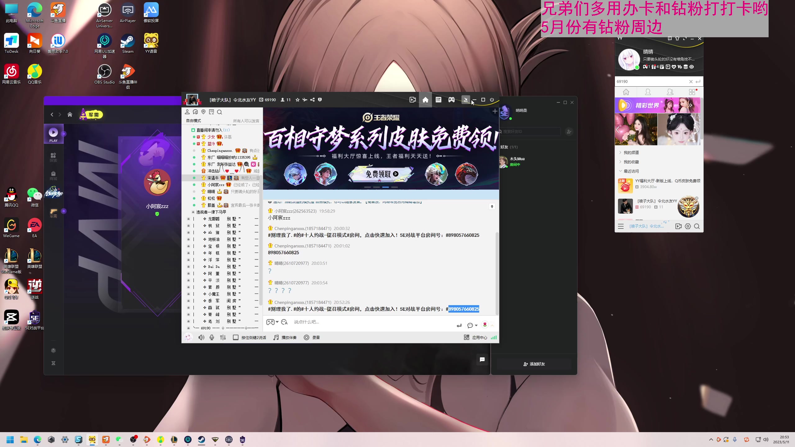Open game dropdown arrow in chat bar
Screen dimensions: 795x447
[277, 322]
